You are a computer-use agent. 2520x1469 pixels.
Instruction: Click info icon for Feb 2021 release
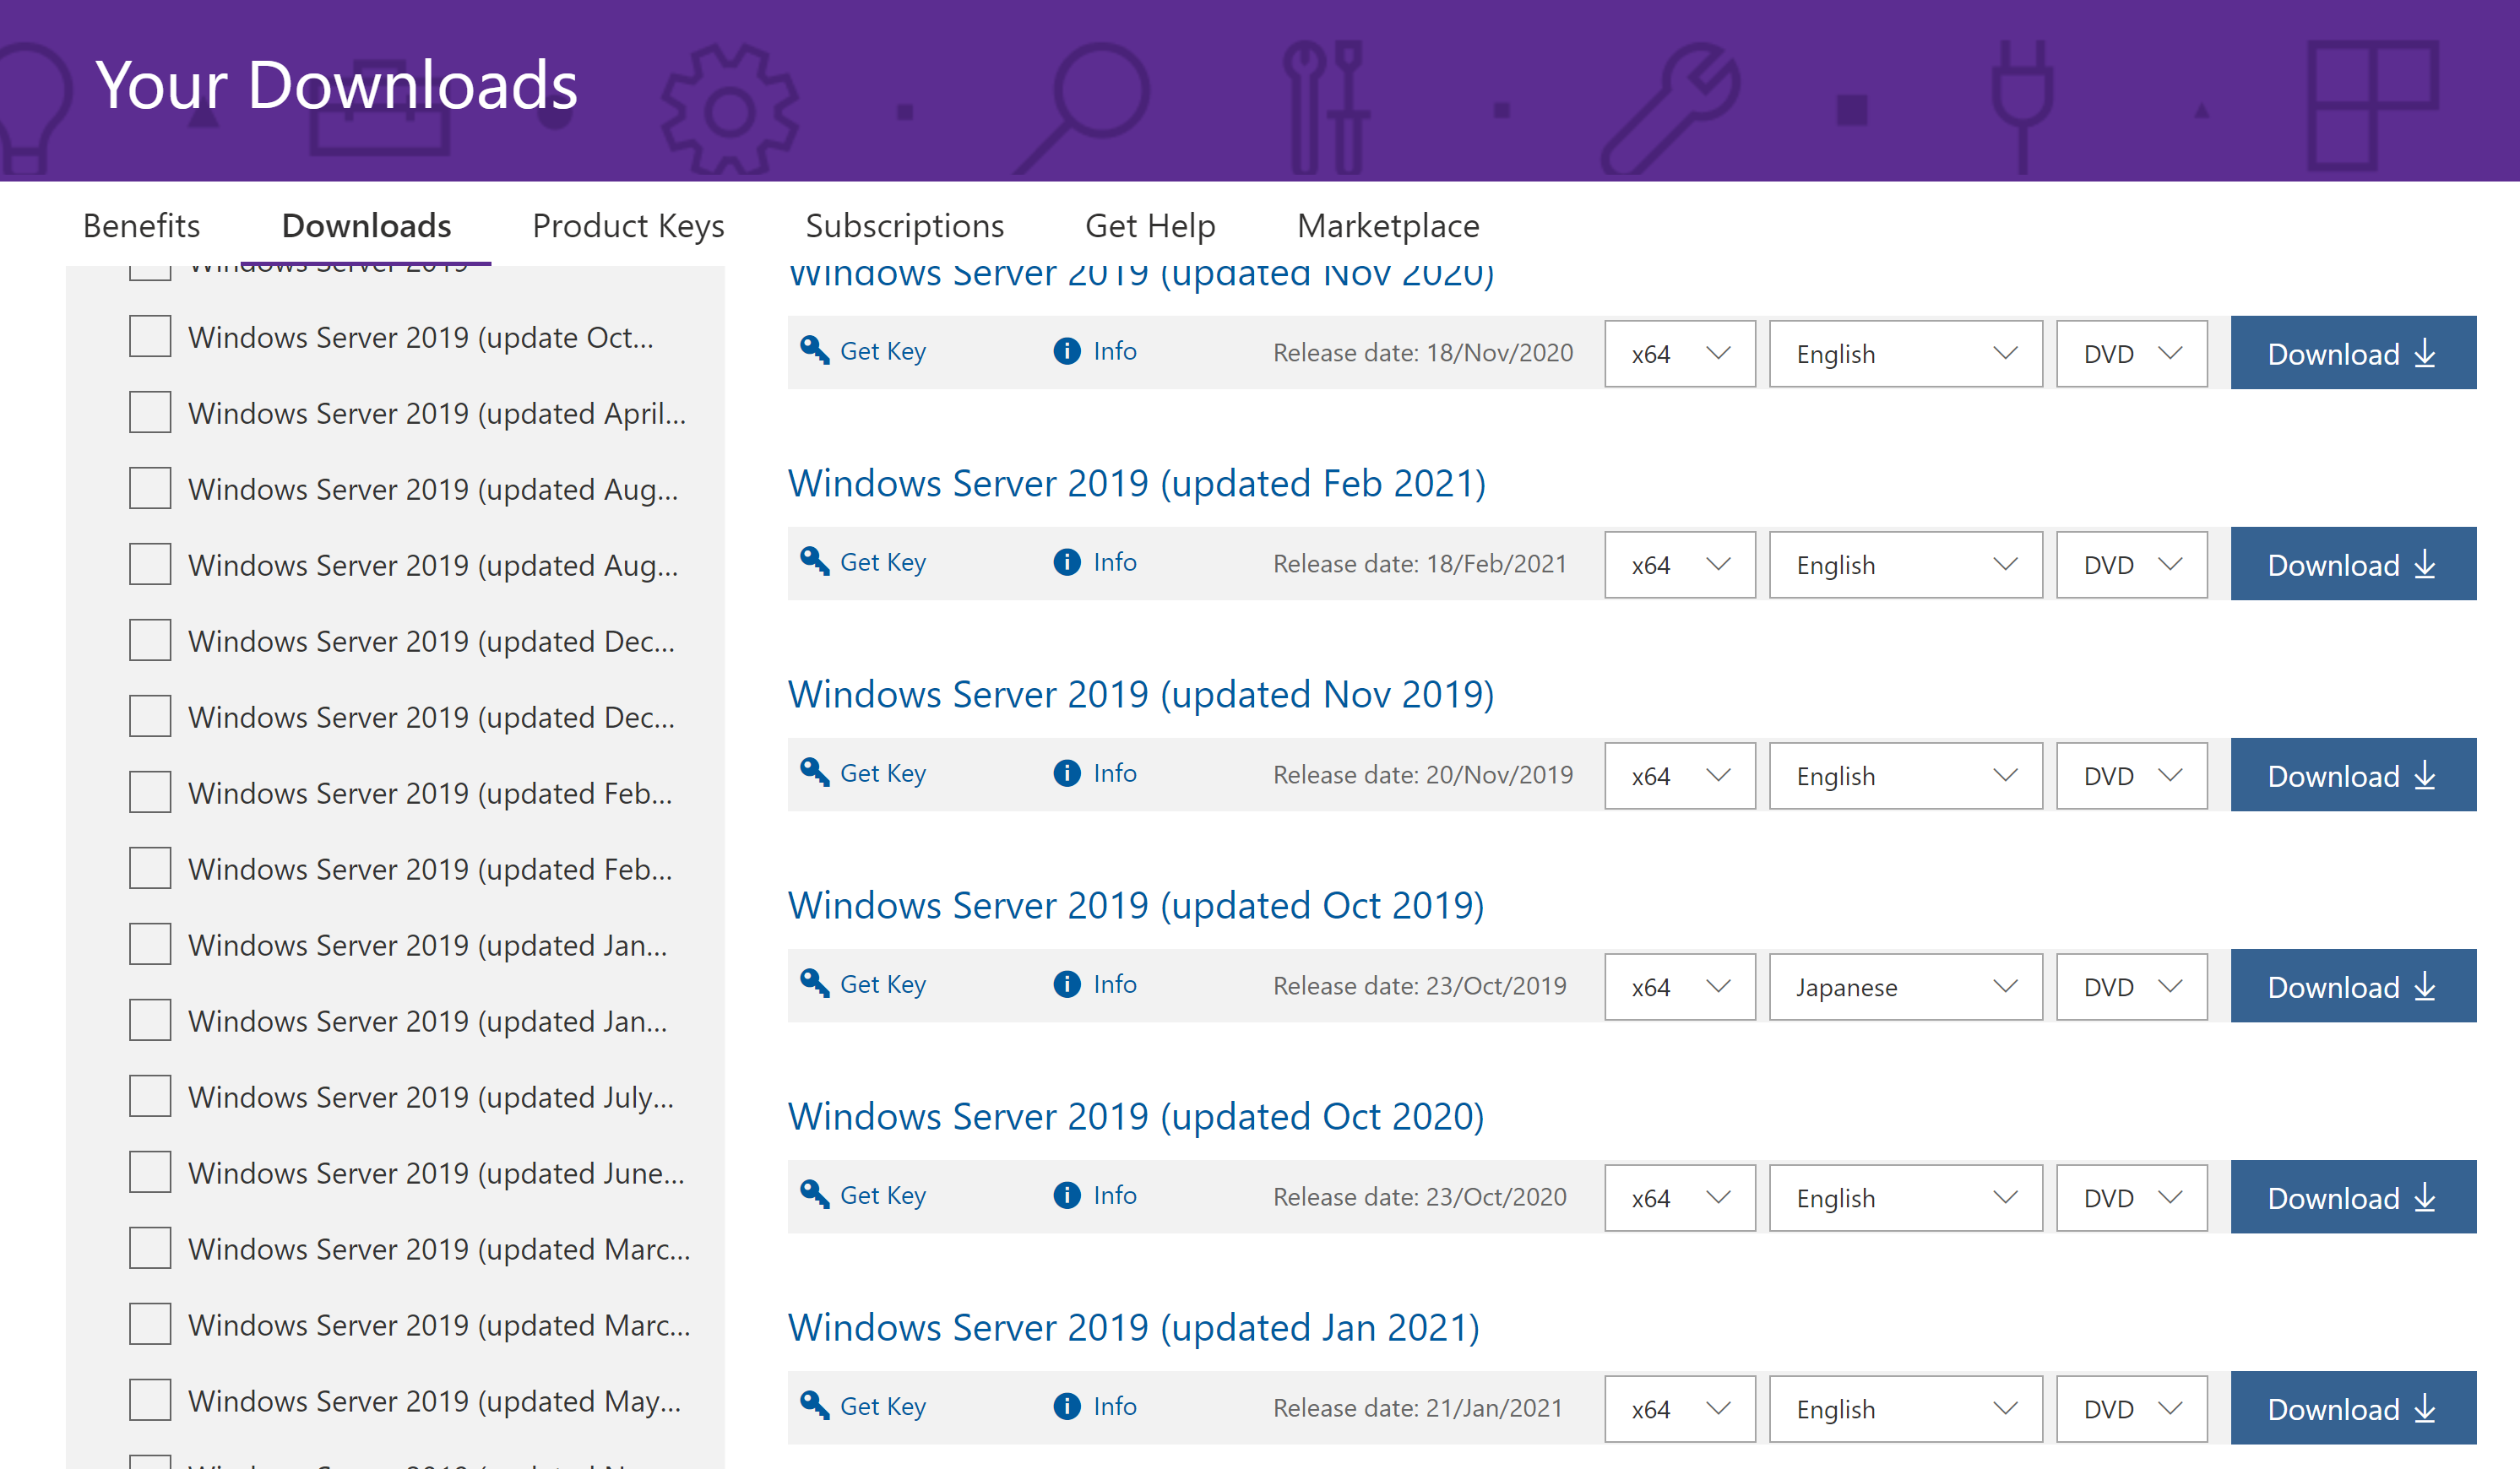1067,562
